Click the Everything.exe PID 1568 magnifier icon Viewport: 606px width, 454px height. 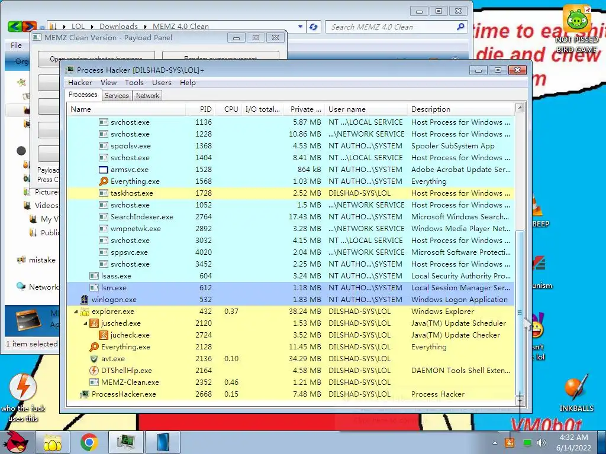point(103,181)
